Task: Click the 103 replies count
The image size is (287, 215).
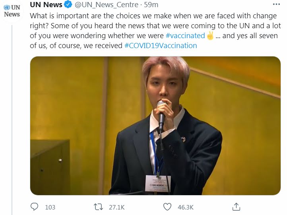Action: (50, 207)
